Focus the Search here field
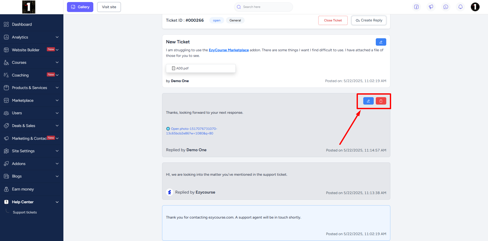The image size is (488, 241). pyautogui.click(x=264, y=7)
